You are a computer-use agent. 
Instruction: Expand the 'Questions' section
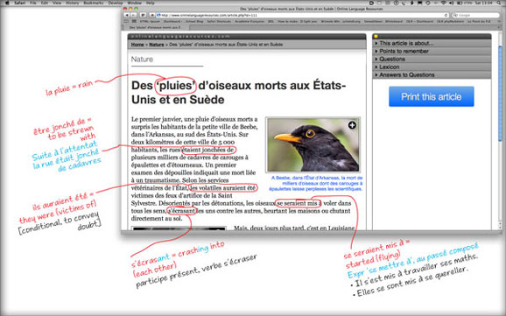point(432,59)
